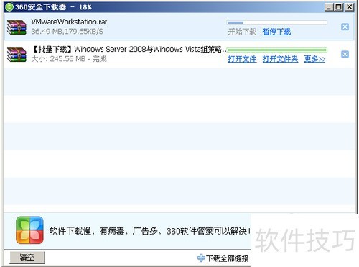Maximize the 360安全下载器 window
This screenshot has height=267, width=359.
[x=339, y=7]
